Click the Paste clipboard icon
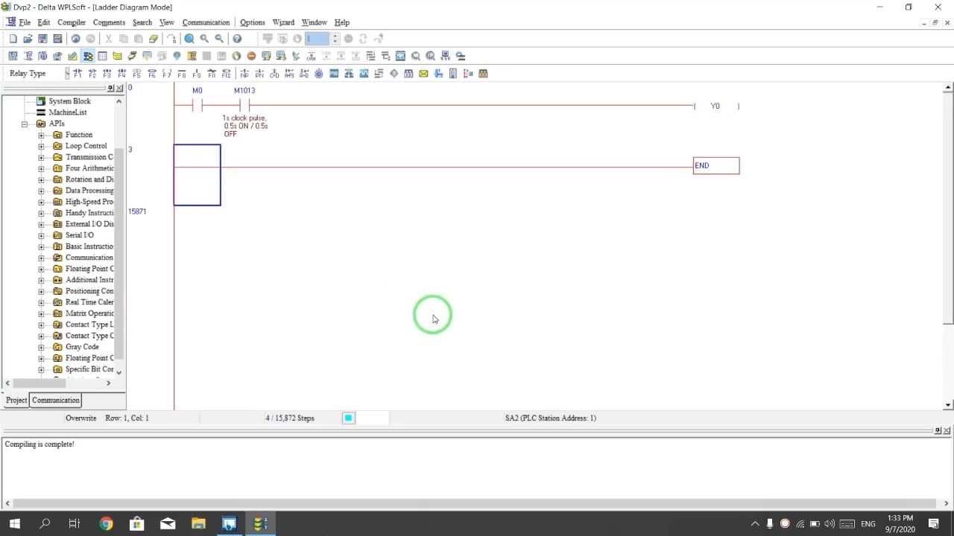This screenshot has height=536, width=954. point(139,39)
